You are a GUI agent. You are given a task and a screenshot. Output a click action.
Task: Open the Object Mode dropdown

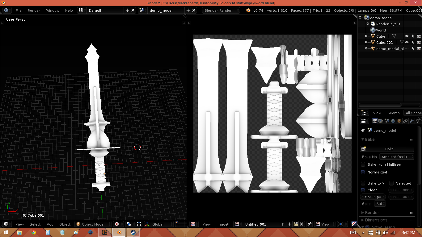point(93,224)
